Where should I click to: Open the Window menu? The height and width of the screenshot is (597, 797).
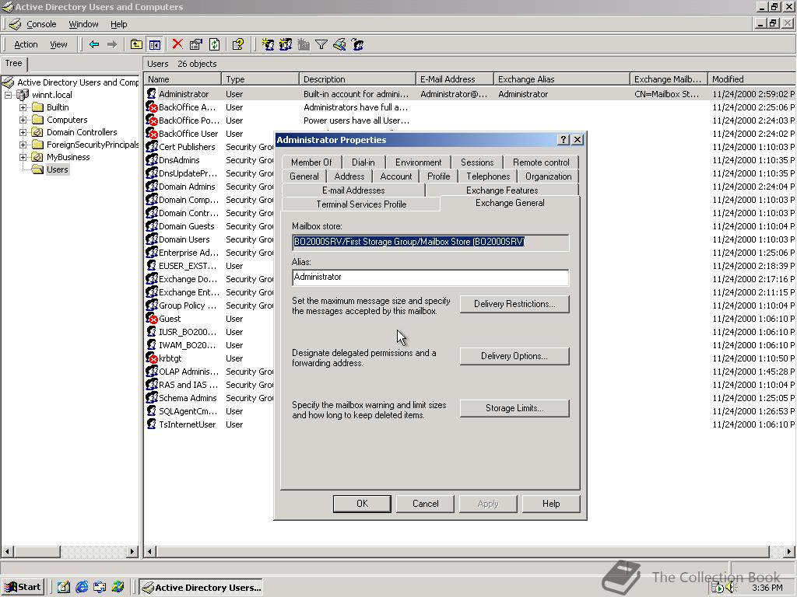[x=83, y=24]
